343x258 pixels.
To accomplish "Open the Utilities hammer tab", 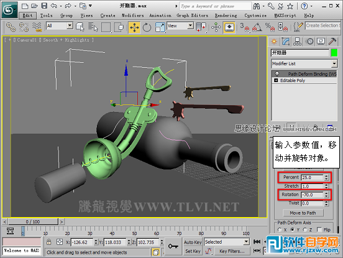I will point(332,42).
